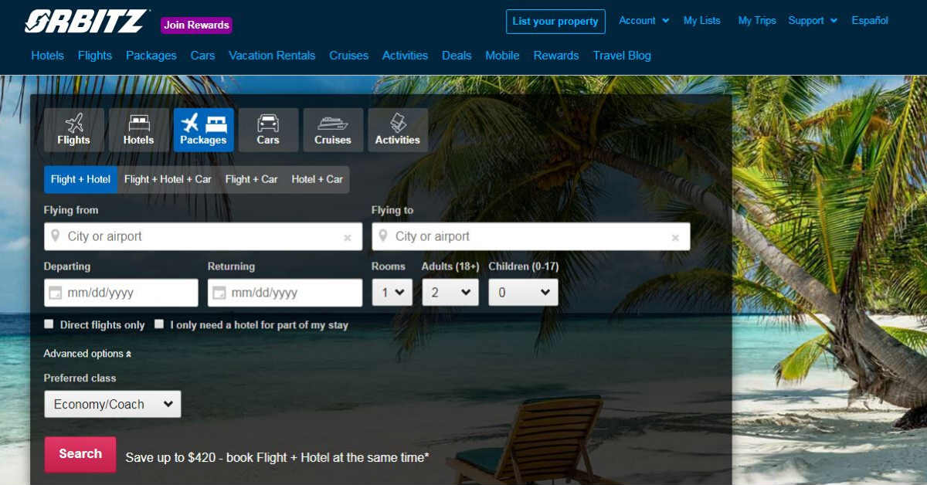Select the Flights airplane icon tab
The image size is (927, 485).
coord(73,130)
